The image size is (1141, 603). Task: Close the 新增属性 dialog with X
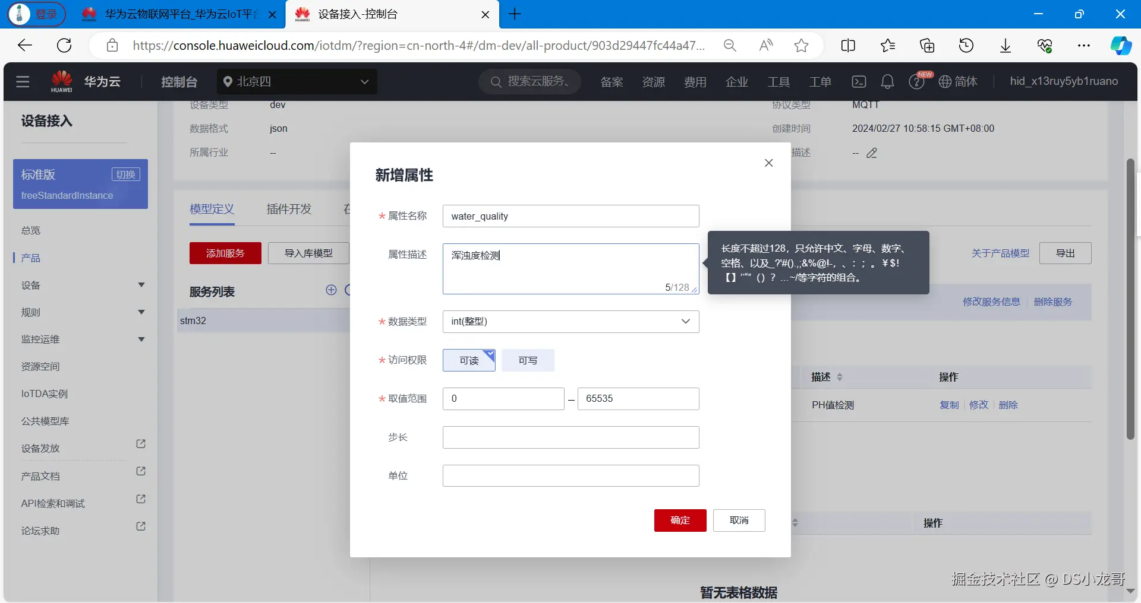(x=768, y=163)
